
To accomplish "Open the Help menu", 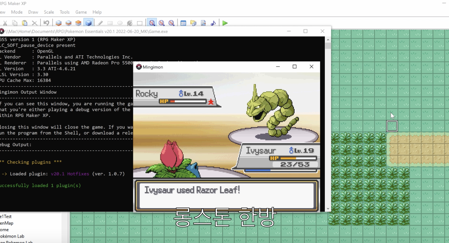I will click(x=97, y=12).
